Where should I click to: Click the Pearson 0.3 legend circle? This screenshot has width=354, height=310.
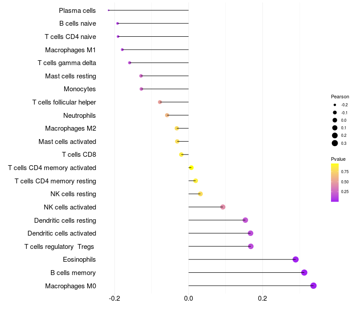[335, 143]
